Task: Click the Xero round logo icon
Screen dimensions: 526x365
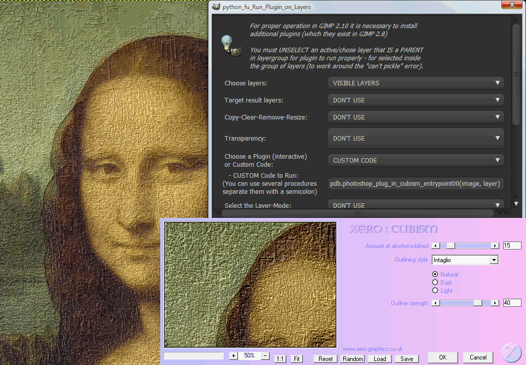Action: click(x=512, y=353)
